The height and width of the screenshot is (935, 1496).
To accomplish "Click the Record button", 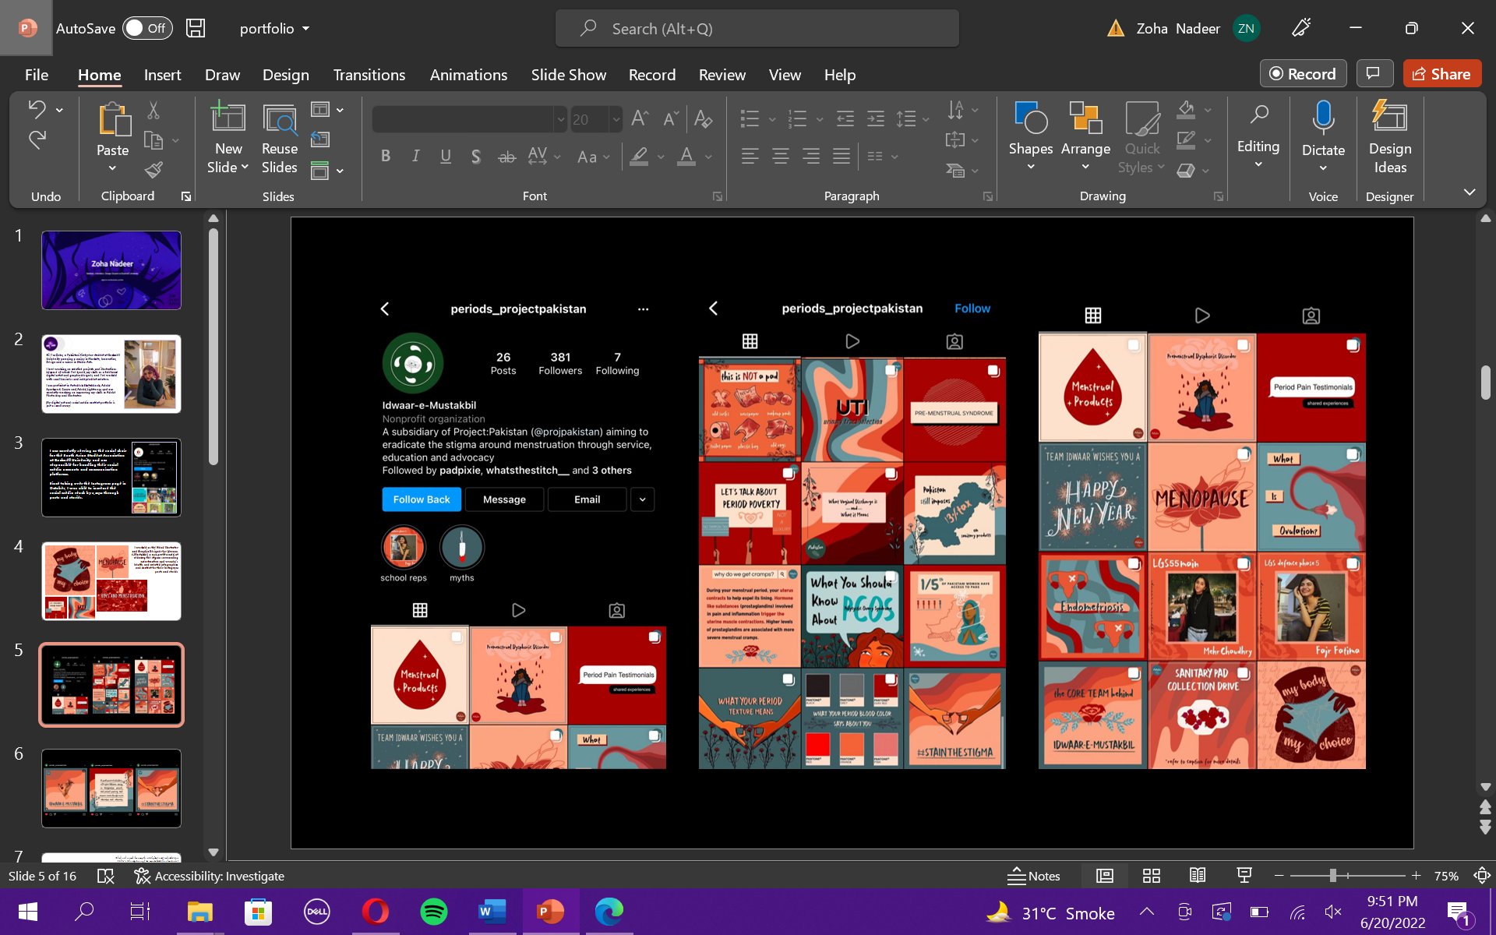I will [x=1302, y=73].
